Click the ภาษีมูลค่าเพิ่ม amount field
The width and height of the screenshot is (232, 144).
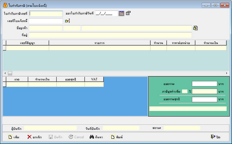click(205, 92)
